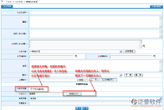
Task: Click 下载 download button
Action: pyautogui.click(x=128, y=75)
